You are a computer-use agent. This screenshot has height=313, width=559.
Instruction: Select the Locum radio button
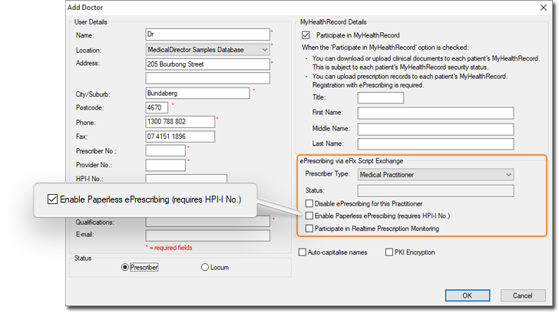(x=204, y=267)
